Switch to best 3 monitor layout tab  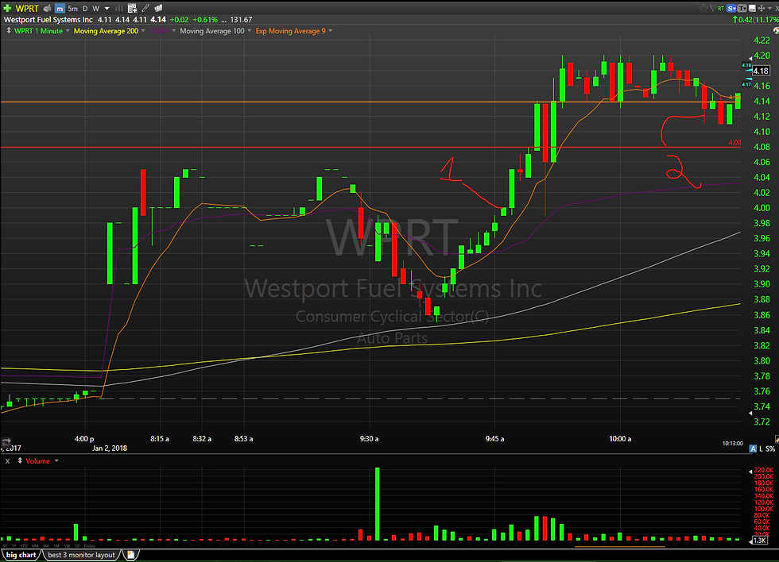coord(81,555)
